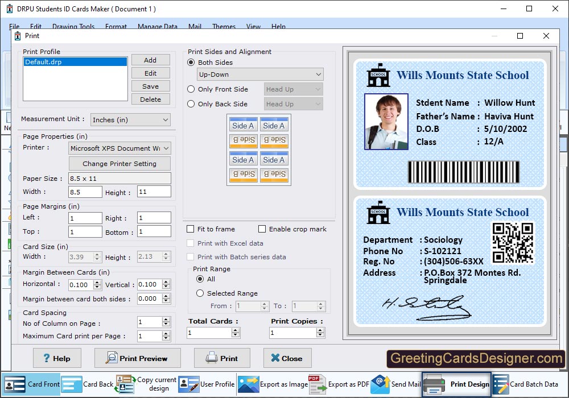Click Add print profile button
This screenshot has width=569, height=398.
pyautogui.click(x=150, y=60)
